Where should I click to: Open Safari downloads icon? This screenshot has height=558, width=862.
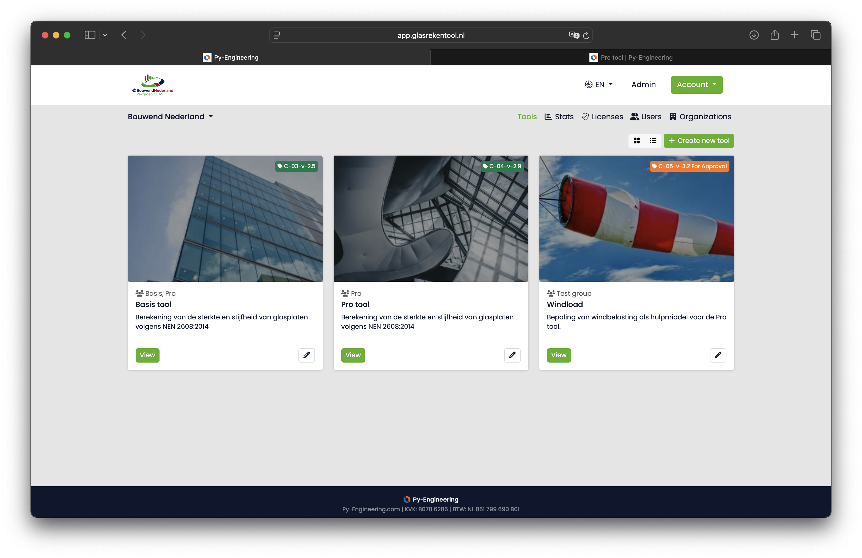tap(754, 35)
